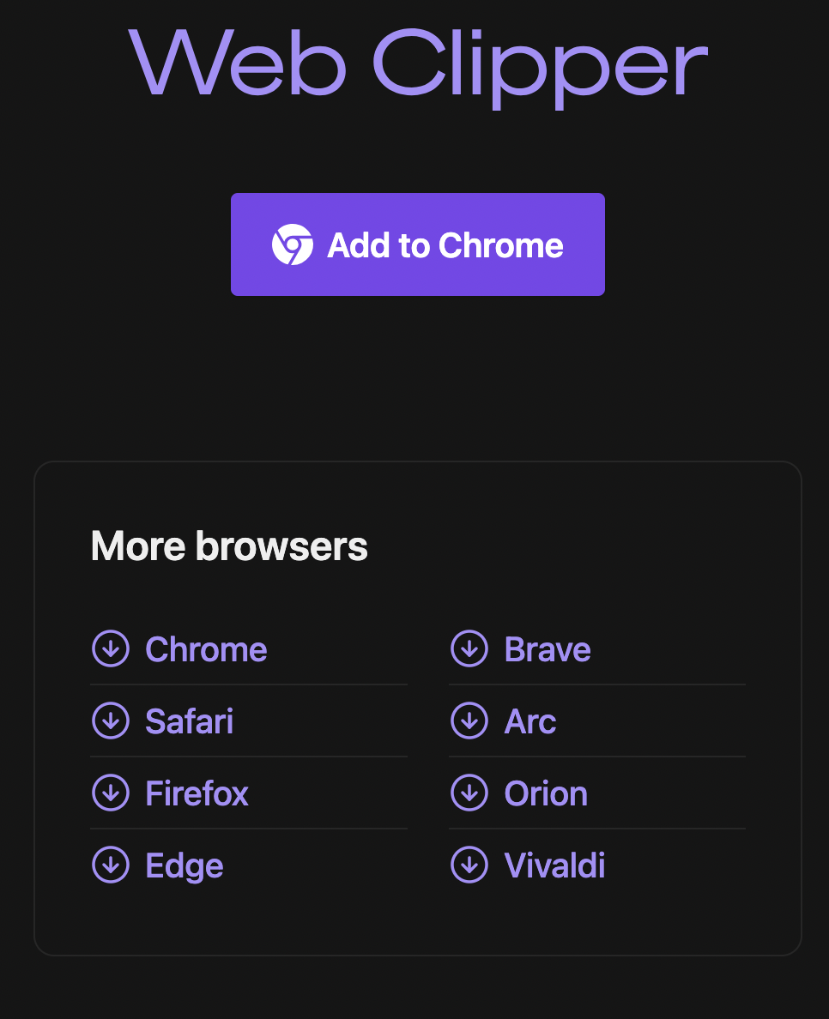This screenshot has width=829, height=1019.
Task: Open the Edge extension download link
Action: (x=184, y=865)
